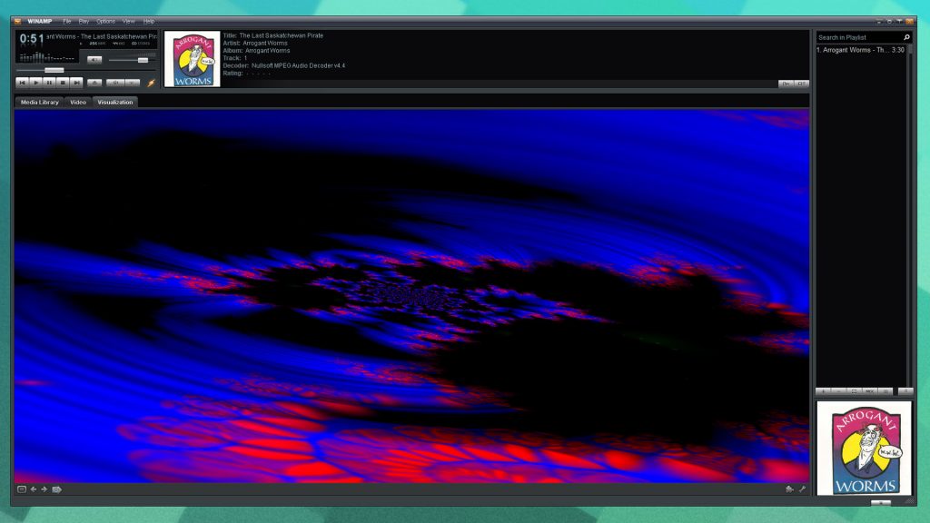Viewport: 930px width, 523px height.
Task: Open visualization settings via the wrench icon
Action: click(803, 489)
